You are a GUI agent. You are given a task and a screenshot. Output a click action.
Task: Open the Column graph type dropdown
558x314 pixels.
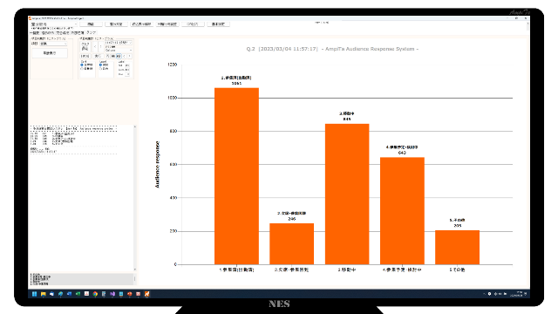coord(119,51)
